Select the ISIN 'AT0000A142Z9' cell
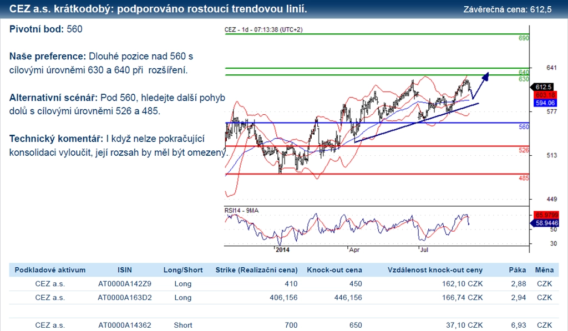 tap(125, 283)
